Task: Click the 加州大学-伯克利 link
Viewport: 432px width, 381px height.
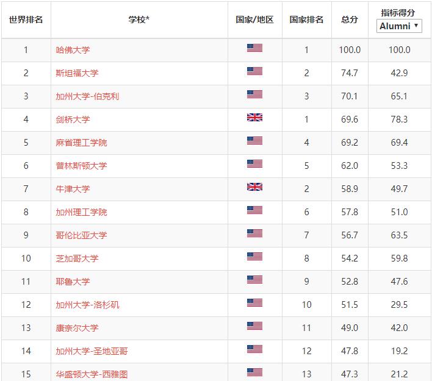Action: (x=87, y=96)
